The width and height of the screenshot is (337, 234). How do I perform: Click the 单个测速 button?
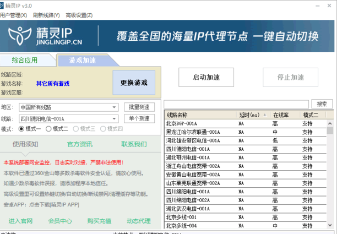139,118
